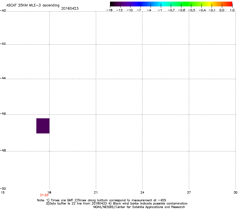This screenshot has height=209, width=238.
Task: Click the -40 latitude axis label
Action: [3, 10]
